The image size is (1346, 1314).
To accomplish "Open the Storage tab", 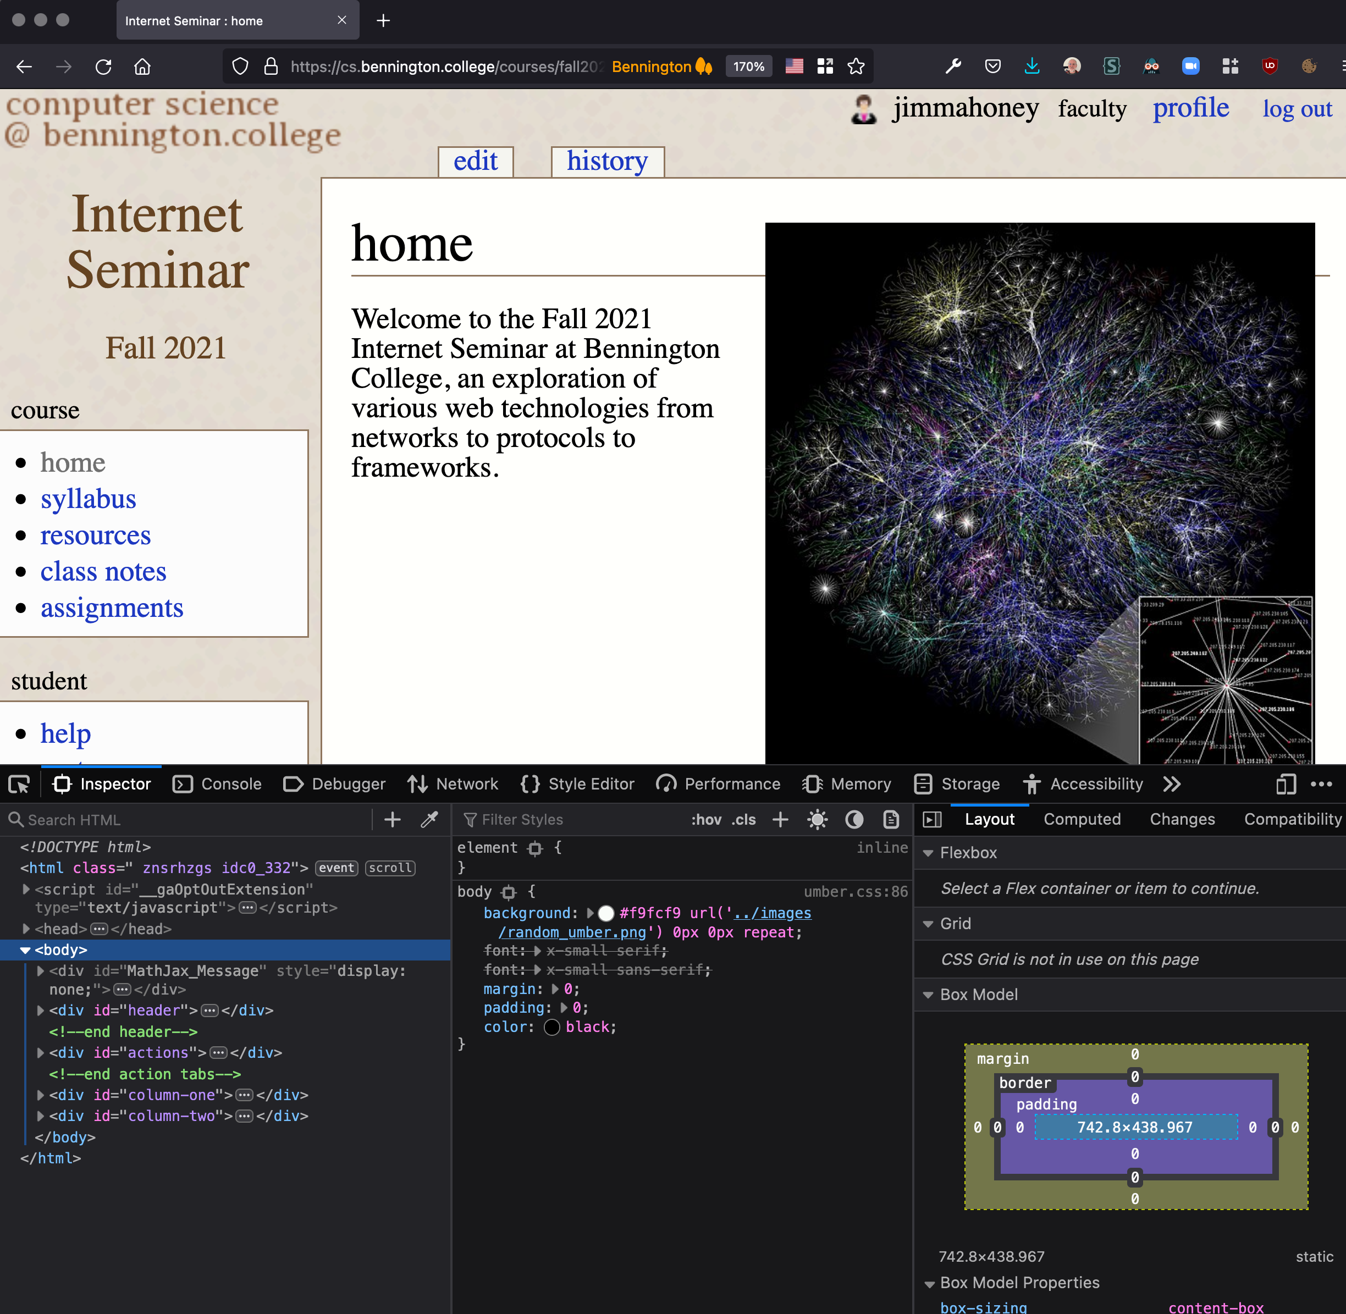I will [x=957, y=784].
